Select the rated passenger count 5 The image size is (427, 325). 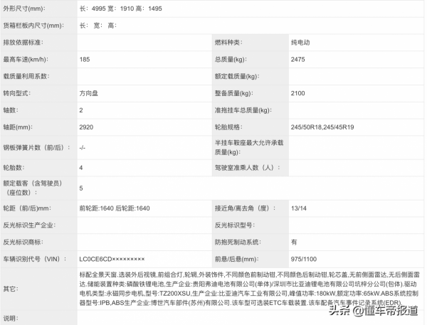(81, 188)
